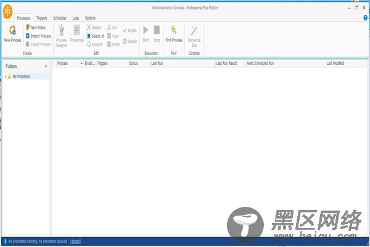Switch to the Processes tab
Screen dimensions: 370x247
23,18
